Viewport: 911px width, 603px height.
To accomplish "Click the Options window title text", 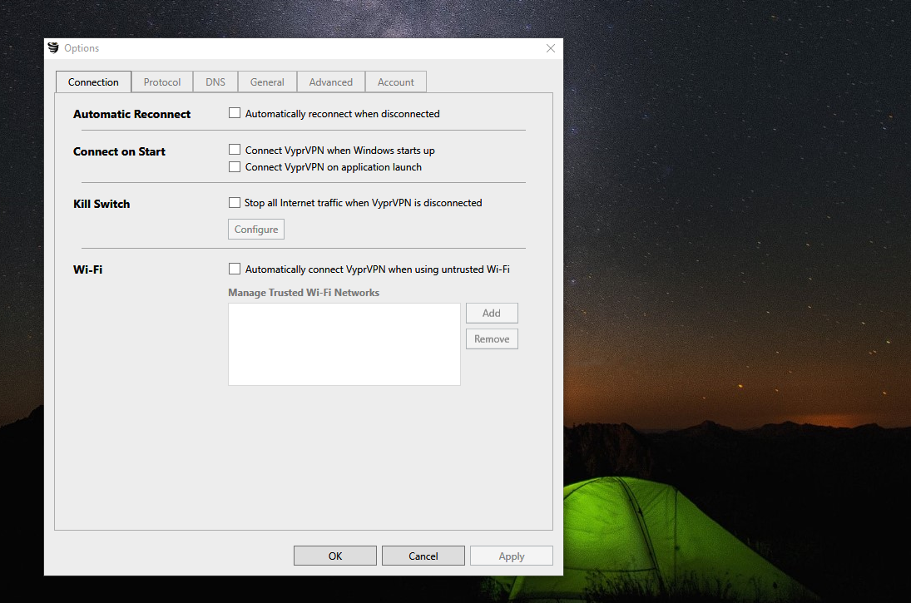I will point(82,48).
